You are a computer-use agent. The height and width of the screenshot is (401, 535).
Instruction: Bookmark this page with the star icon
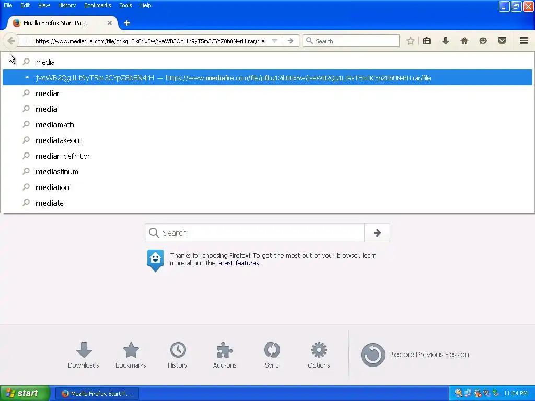[411, 41]
